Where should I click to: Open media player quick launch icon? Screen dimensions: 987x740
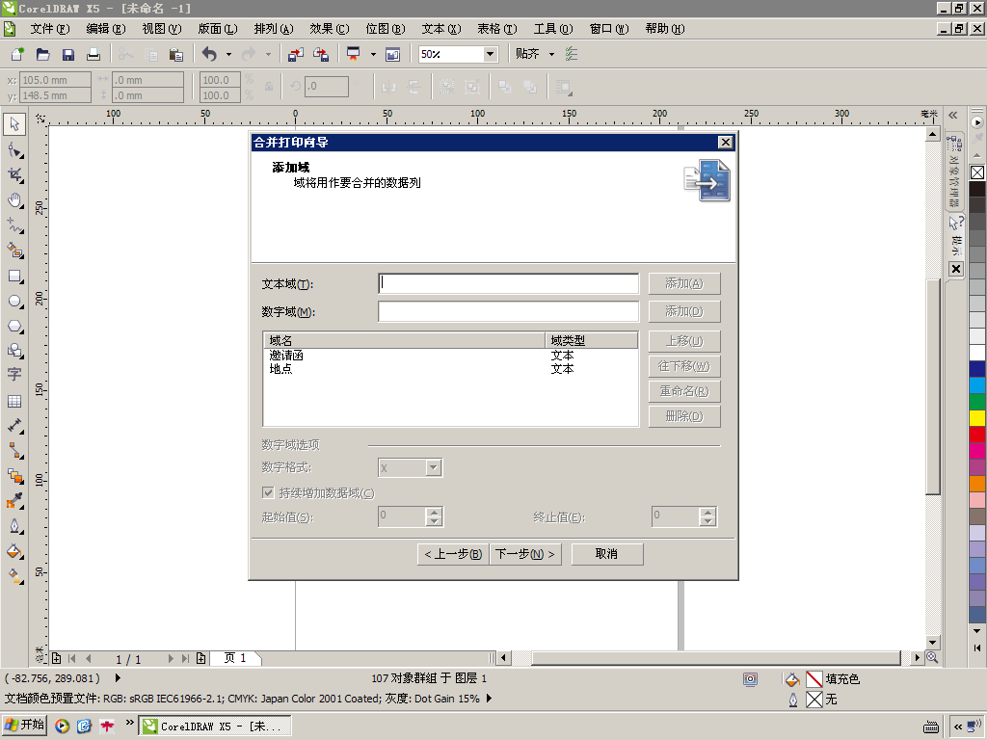(x=62, y=727)
